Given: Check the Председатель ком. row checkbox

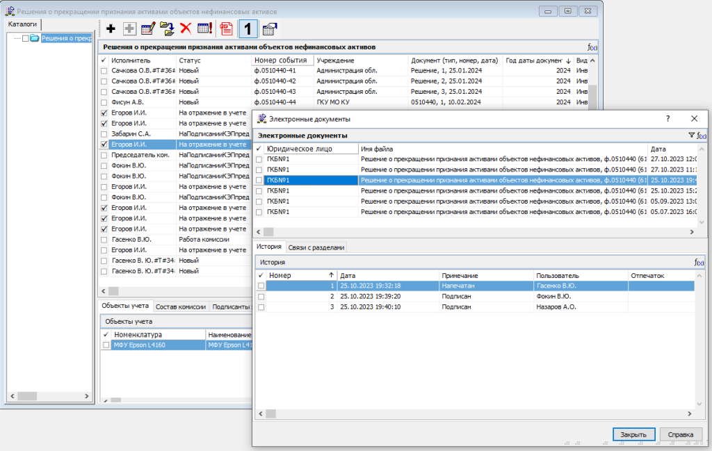Looking at the screenshot, I should point(104,155).
